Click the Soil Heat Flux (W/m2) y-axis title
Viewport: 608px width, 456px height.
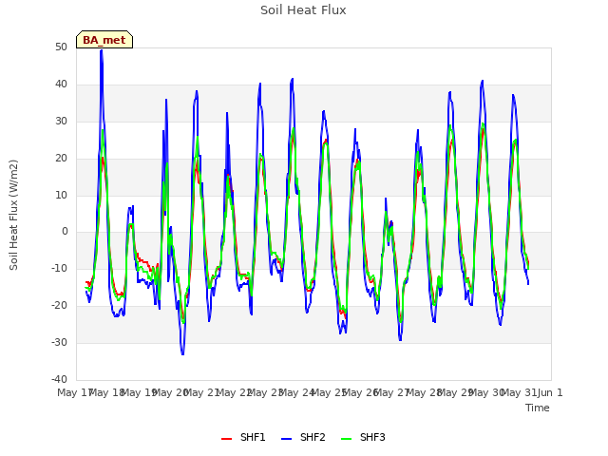13,215
